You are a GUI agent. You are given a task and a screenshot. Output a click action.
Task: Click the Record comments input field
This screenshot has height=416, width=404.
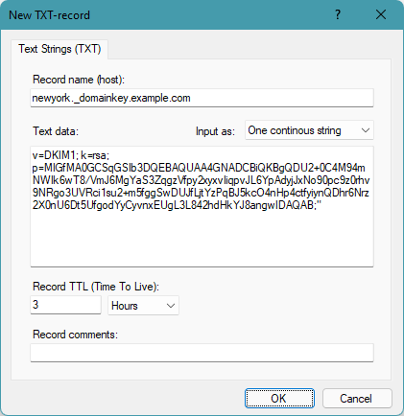pos(202,353)
